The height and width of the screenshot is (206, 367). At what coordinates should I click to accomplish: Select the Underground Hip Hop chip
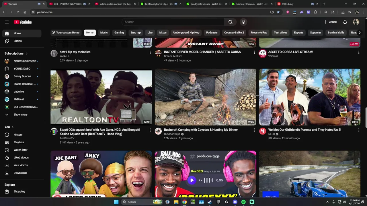[x=186, y=33]
